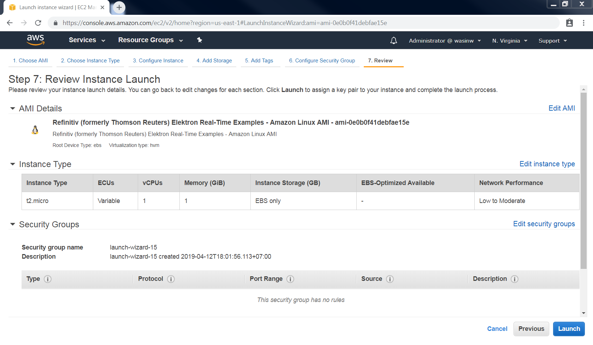The height and width of the screenshot is (345, 593).
Task: Click the browser forward arrow
Action: pos(24,23)
